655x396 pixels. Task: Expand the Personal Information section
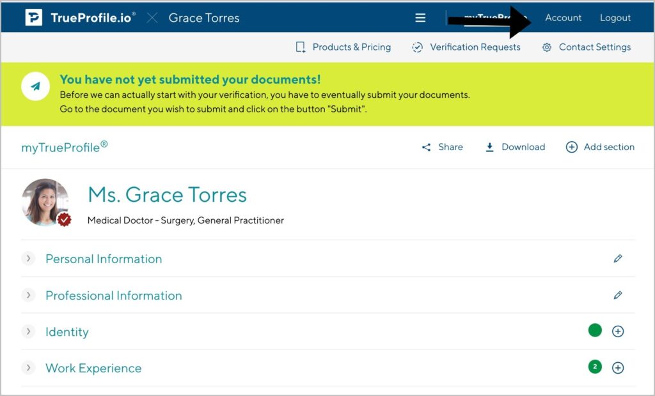[28, 259]
